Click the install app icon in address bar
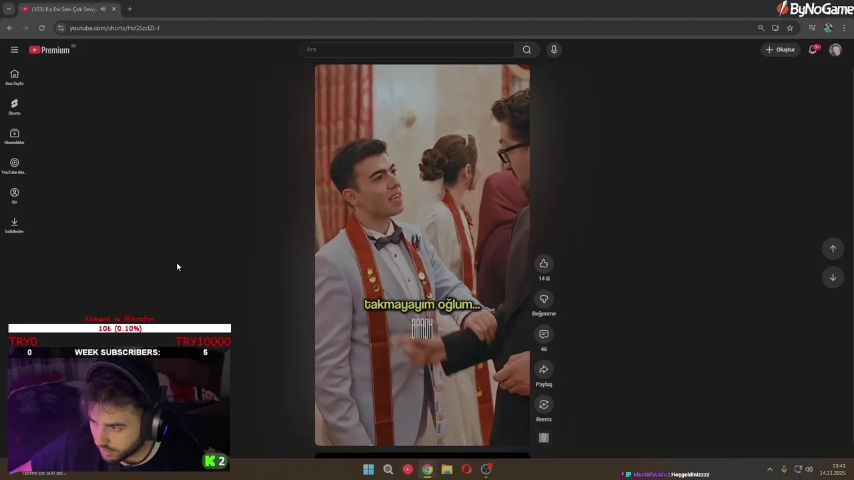Image resolution: width=854 pixels, height=480 pixels. point(775,28)
